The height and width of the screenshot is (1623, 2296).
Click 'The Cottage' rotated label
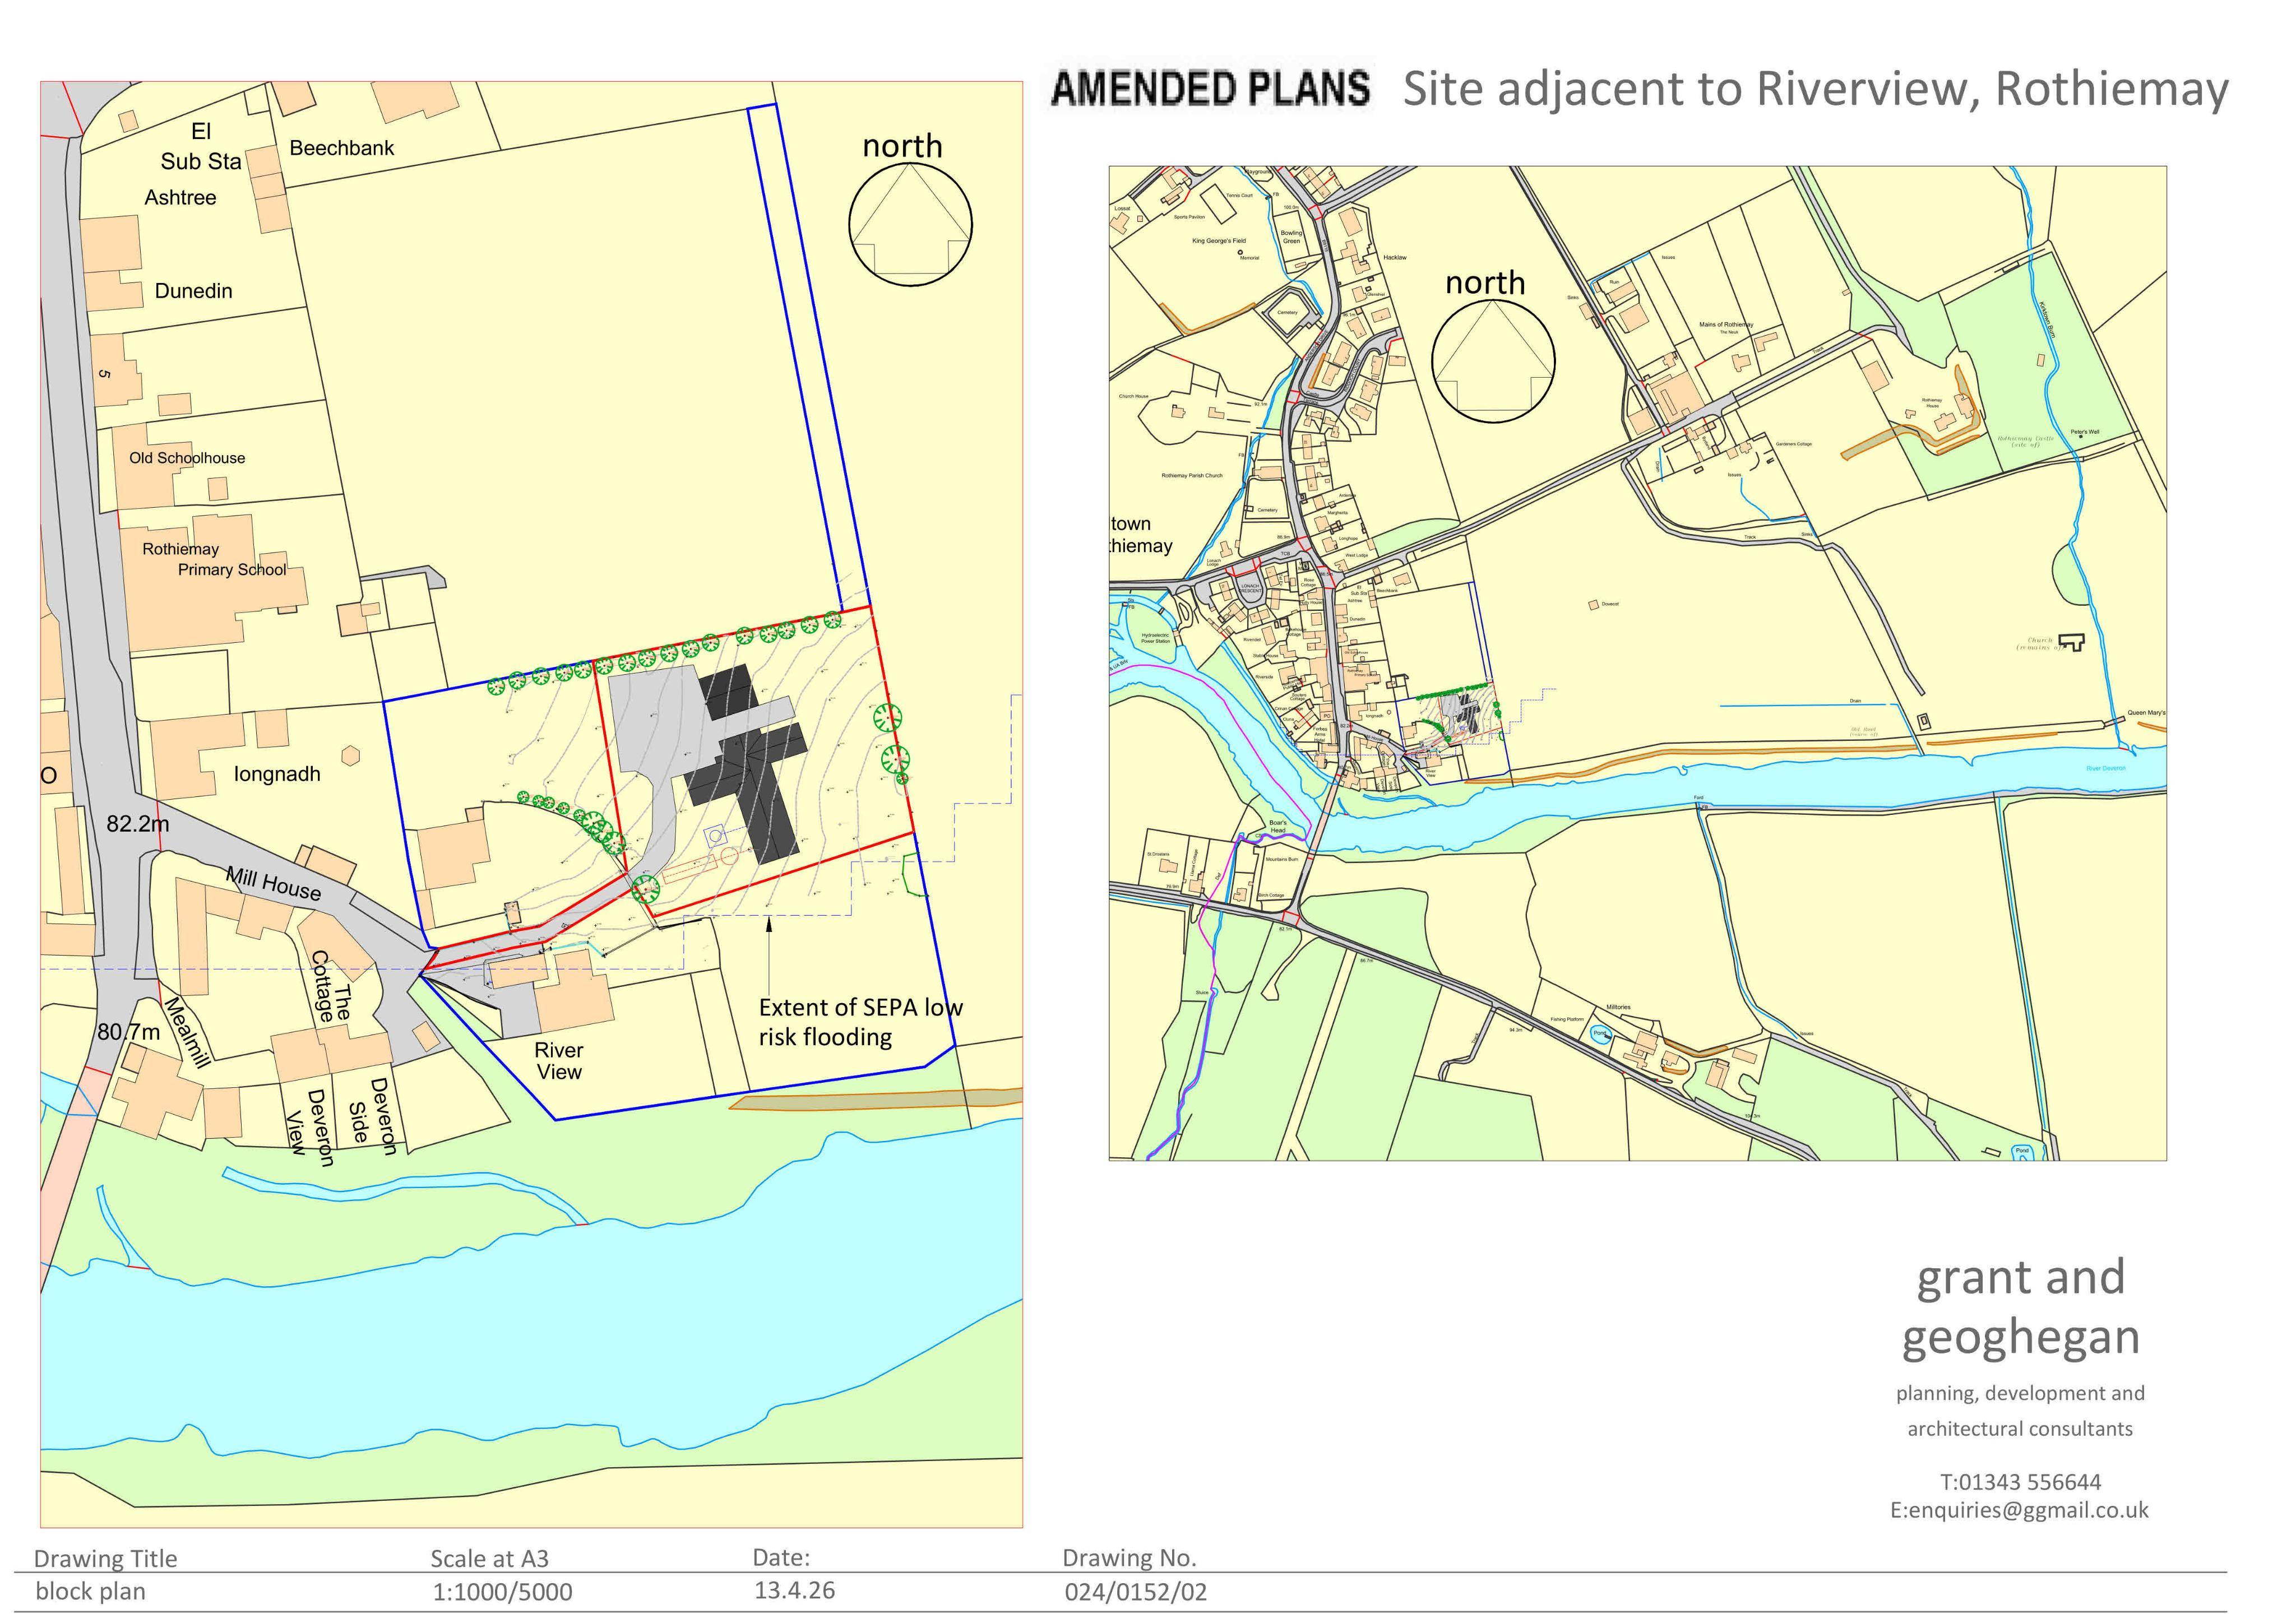[x=332, y=987]
